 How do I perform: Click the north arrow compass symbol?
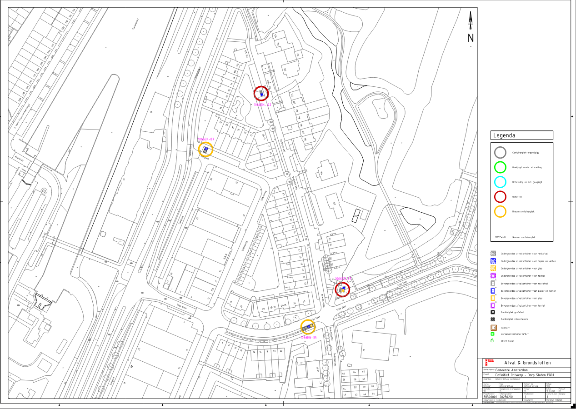471,27
